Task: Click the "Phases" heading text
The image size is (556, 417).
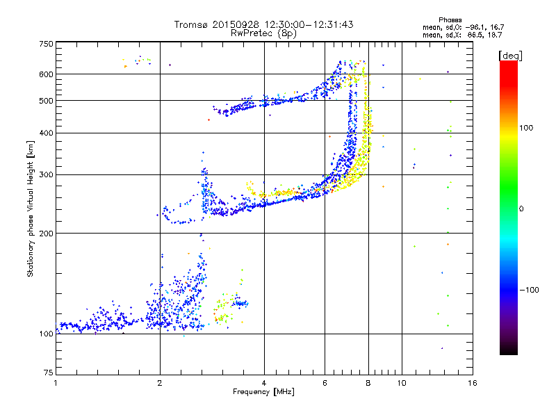Action: click(450, 20)
